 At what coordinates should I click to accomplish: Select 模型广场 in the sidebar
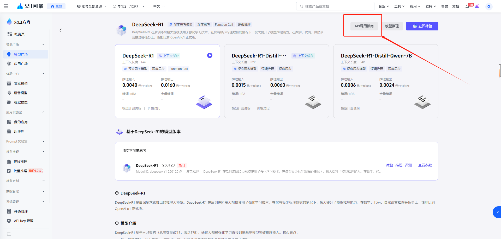click(x=26, y=54)
